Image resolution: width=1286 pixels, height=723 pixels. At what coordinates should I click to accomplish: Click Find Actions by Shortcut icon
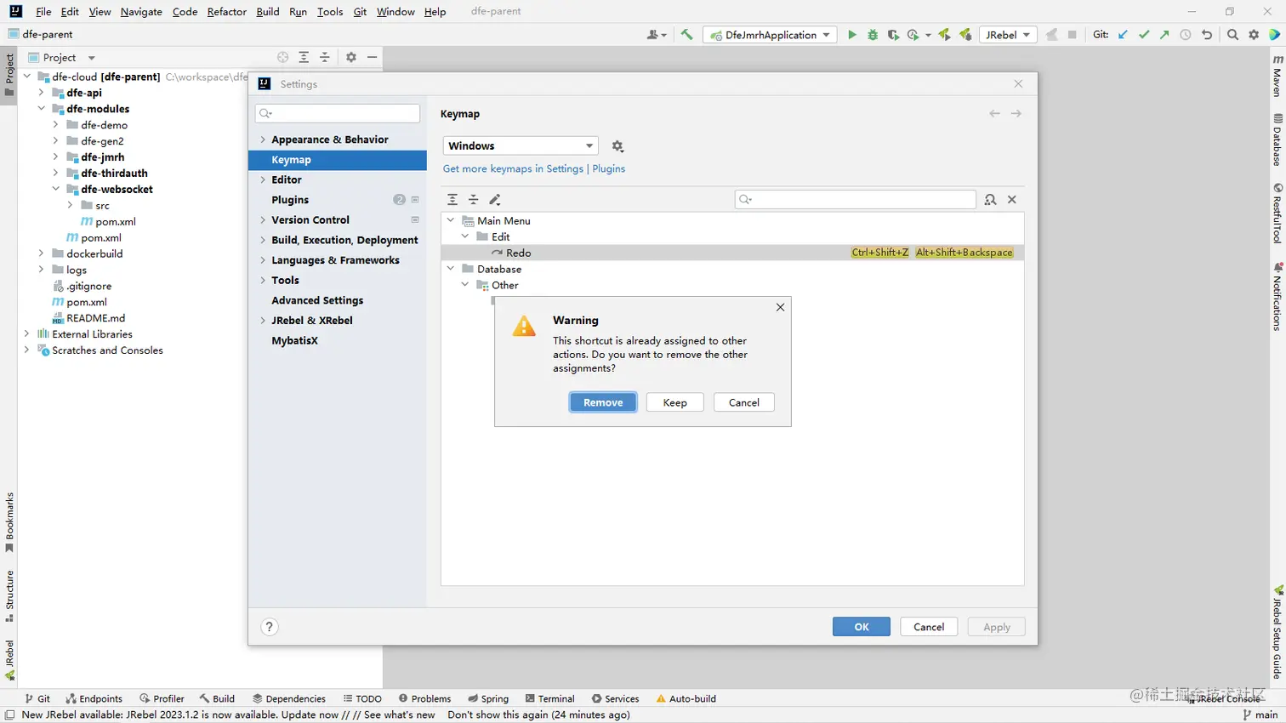coord(990,199)
